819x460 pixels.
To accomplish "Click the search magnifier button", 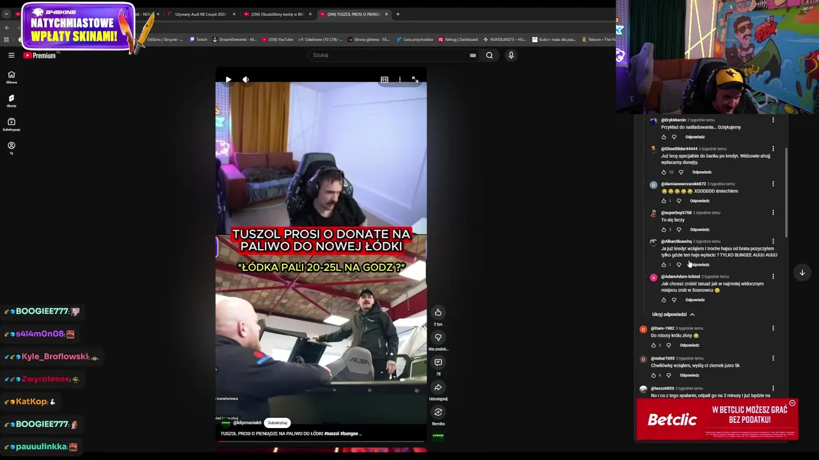I will point(489,56).
